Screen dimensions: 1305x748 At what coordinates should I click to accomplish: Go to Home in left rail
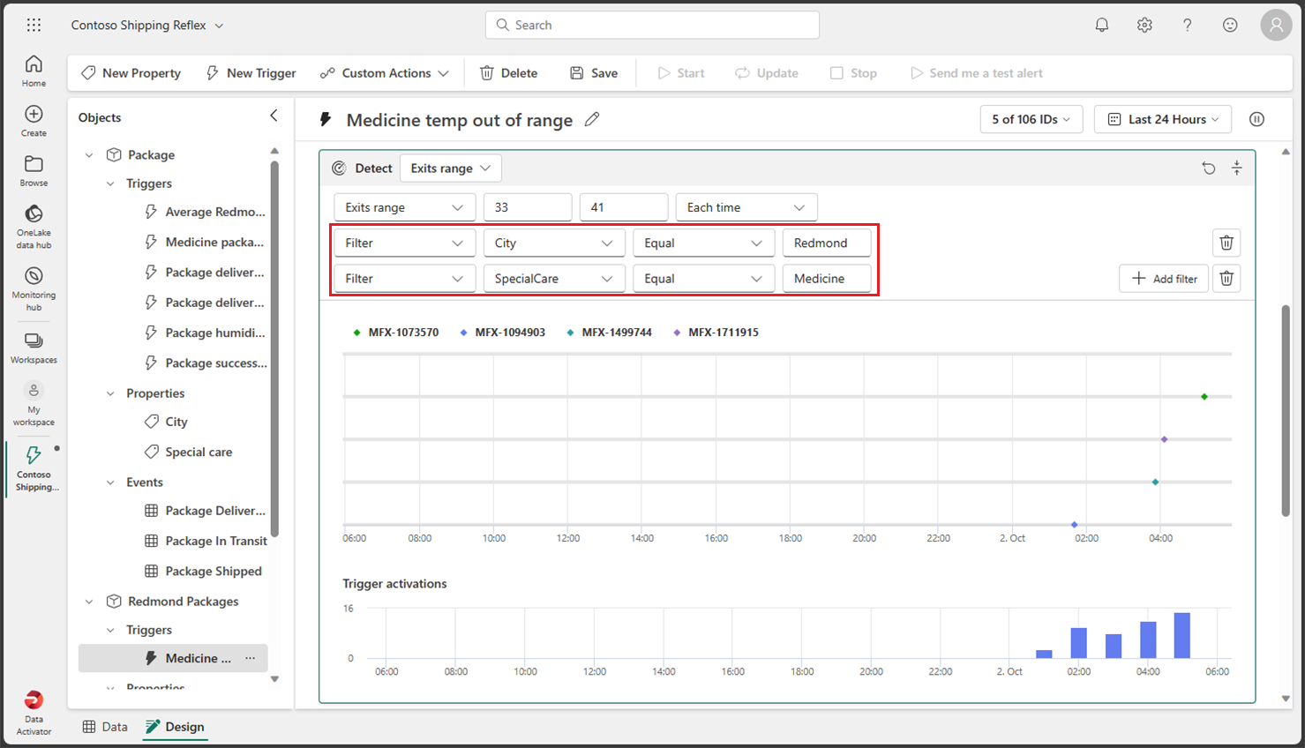[x=34, y=71]
